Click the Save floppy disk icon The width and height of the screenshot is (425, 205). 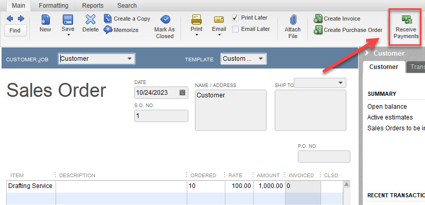pyautogui.click(x=68, y=20)
